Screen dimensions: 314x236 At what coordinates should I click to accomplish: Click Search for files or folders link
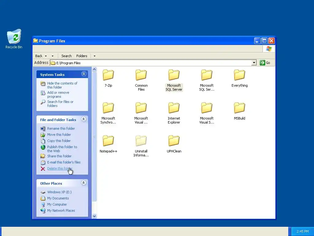(60, 104)
